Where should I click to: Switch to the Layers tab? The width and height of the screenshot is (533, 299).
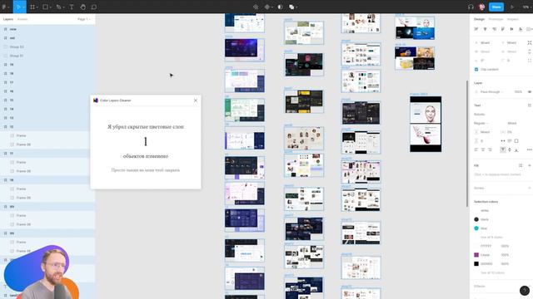point(8,19)
